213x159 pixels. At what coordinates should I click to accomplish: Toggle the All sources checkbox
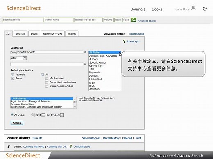pos(43,75)
